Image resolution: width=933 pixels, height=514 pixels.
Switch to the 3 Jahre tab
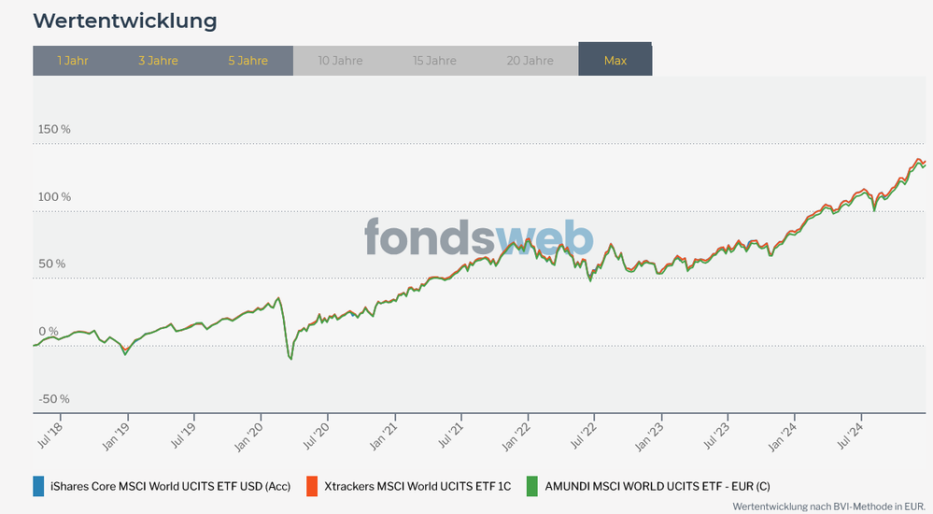tap(158, 61)
